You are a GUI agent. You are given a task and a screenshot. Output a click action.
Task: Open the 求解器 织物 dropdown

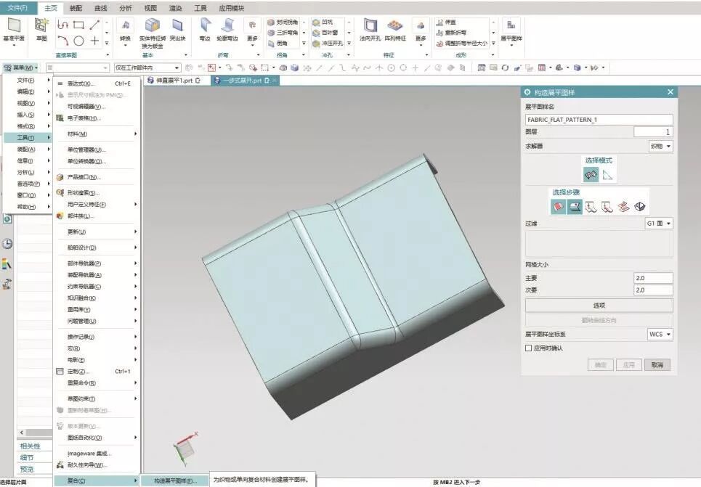point(660,146)
